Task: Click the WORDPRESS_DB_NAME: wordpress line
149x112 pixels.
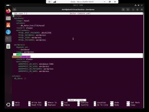Action: coord(34,71)
